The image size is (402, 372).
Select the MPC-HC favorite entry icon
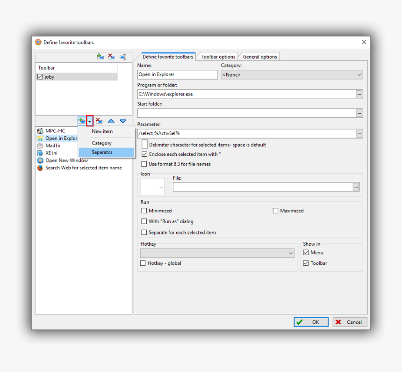click(x=40, y=131)
